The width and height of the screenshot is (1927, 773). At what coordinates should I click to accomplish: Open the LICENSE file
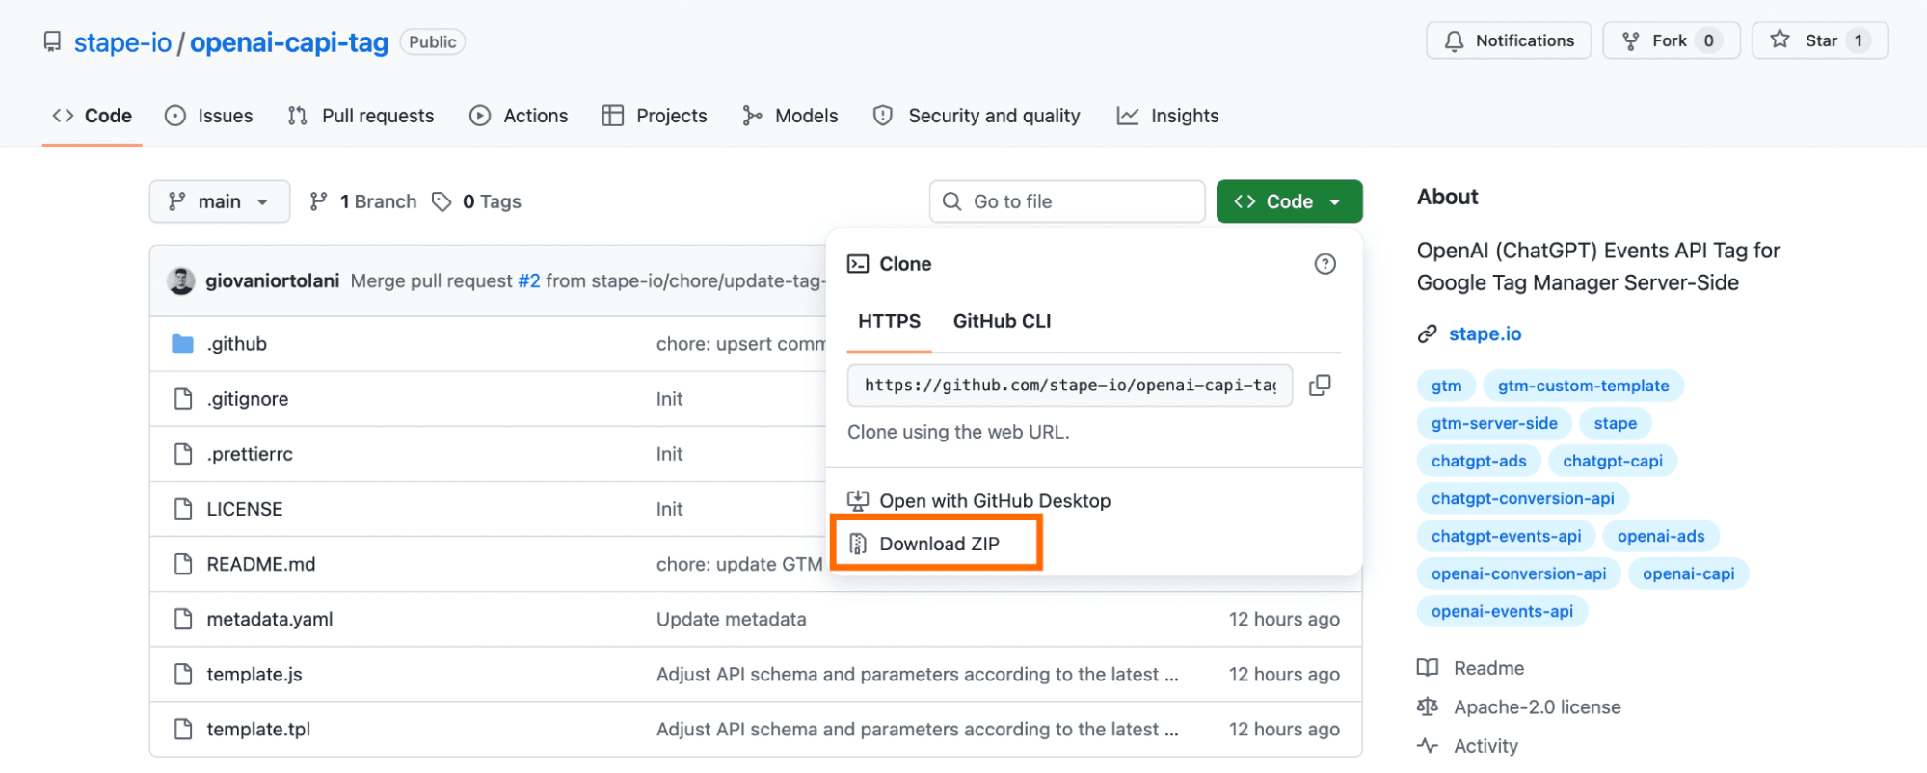(x=244, y=509)
